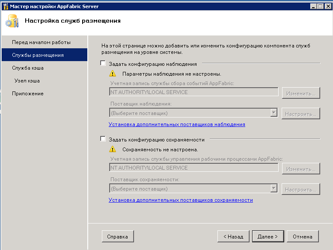333x250 pixels.
Task: Click the event collection service account field
Action: click(x=194, y=92)
